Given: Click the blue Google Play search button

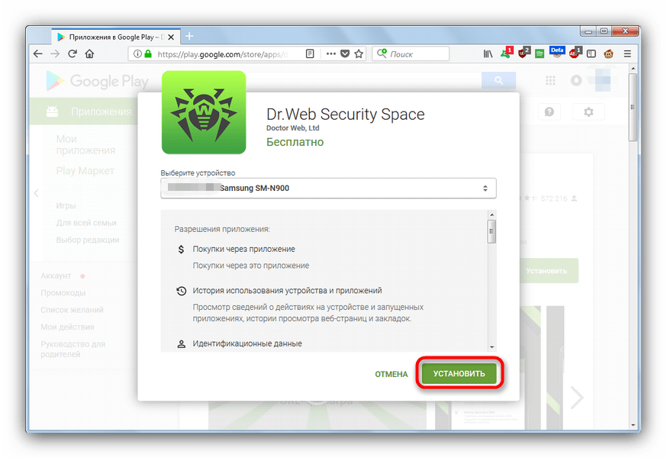Looking at the screenshot, I should (498, 80).
